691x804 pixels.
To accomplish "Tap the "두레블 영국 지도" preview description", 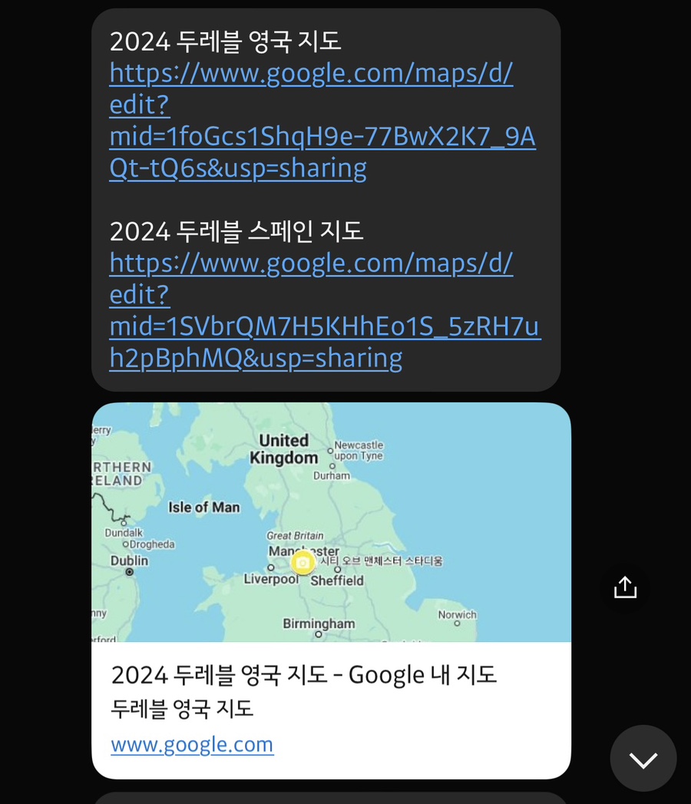I will (182, 708).
